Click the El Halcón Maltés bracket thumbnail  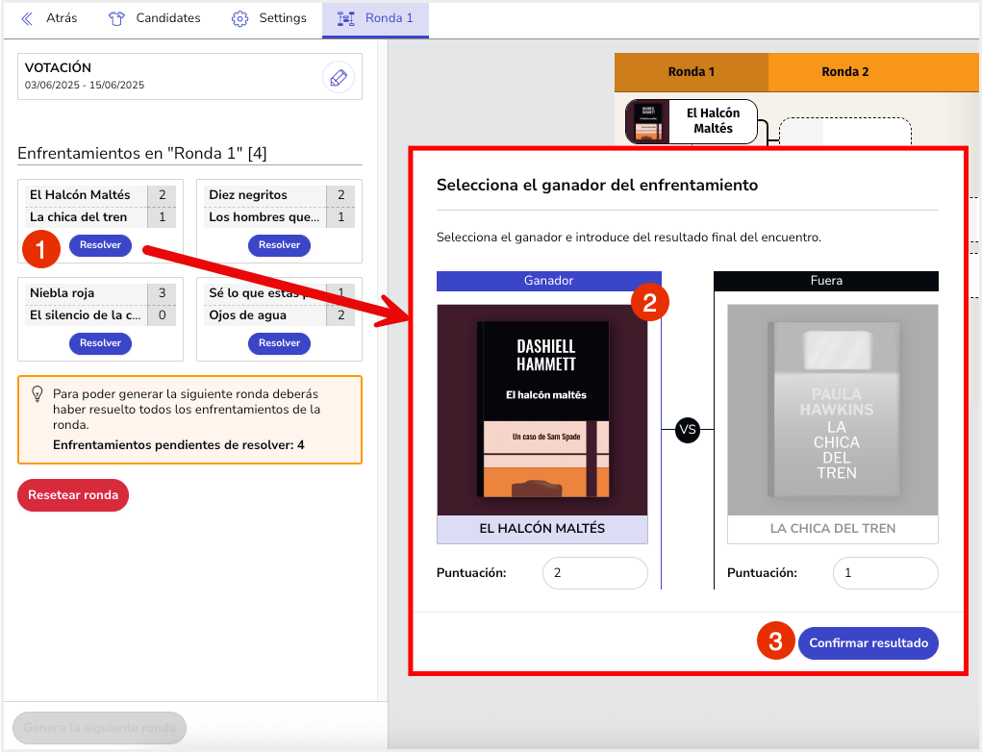648,121
